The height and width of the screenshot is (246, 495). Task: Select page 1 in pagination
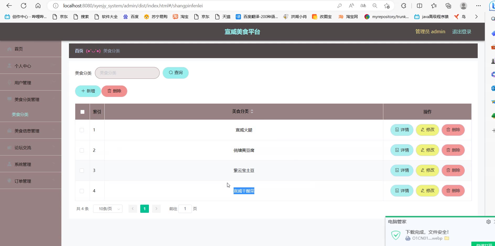pyautogui.click(x=144, y=209)
